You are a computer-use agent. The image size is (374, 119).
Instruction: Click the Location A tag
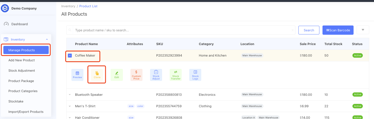pos(248,117)
